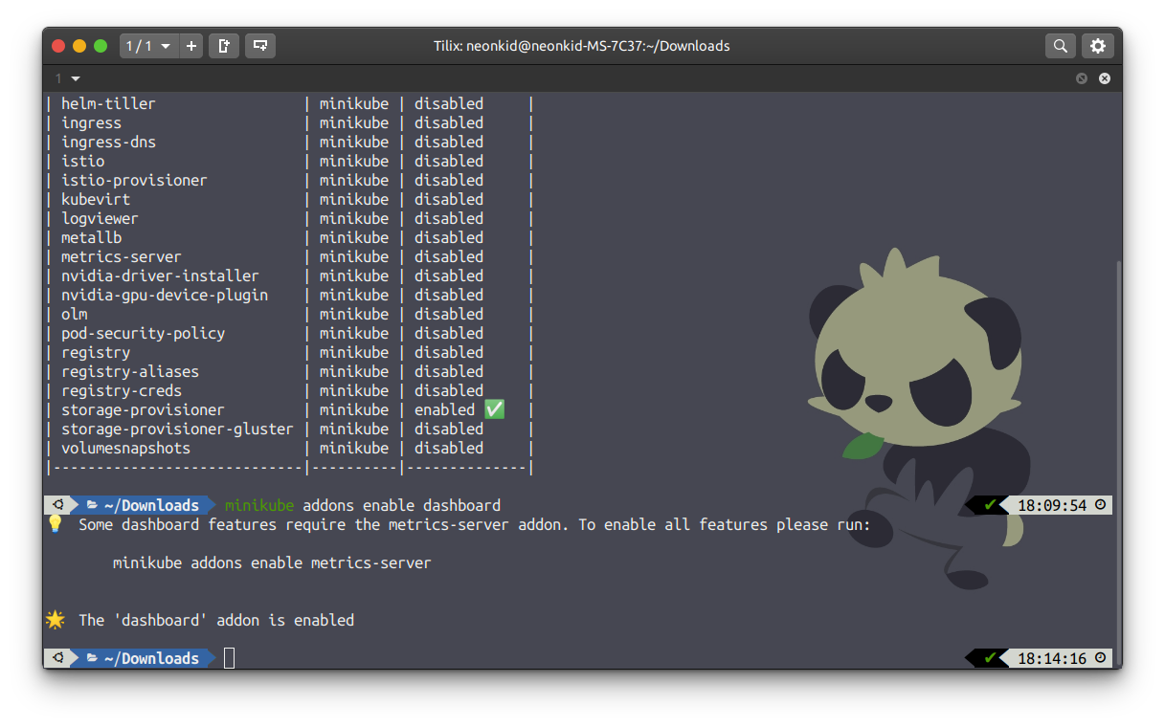Screen dimensions: 1165x727
Task: Click the light bulb emoji hint icon
Action: [55, 524]
